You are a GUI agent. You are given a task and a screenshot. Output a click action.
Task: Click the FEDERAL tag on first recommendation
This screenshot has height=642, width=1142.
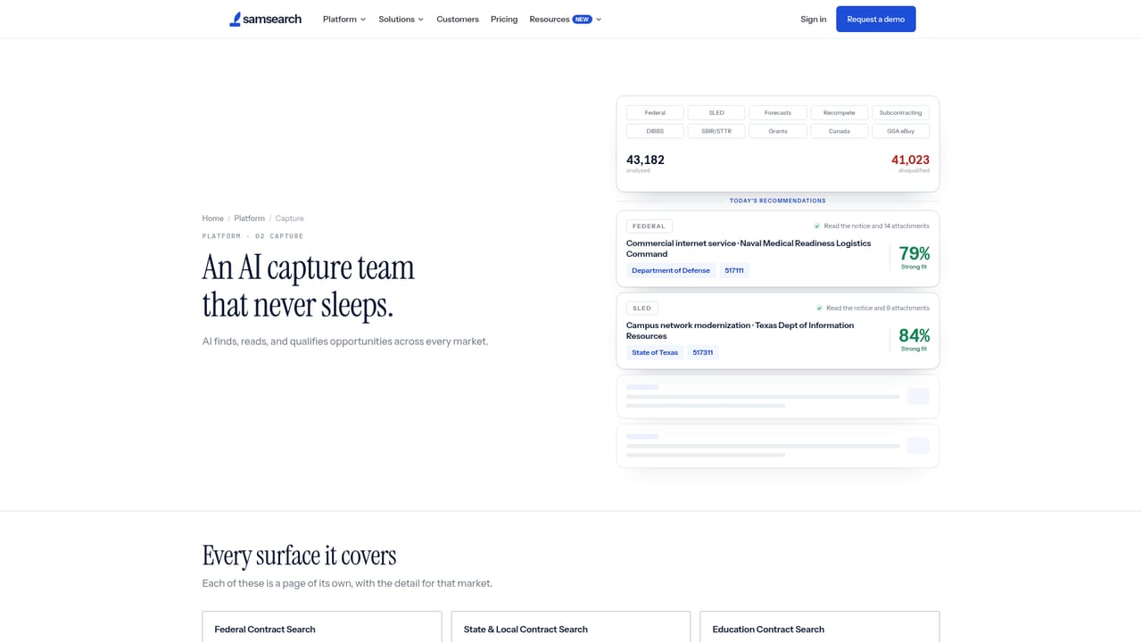pos(650,226)
